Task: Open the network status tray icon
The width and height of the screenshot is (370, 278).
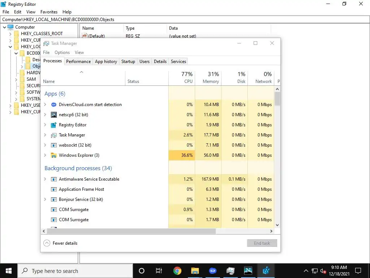Action: pos(315,271)
